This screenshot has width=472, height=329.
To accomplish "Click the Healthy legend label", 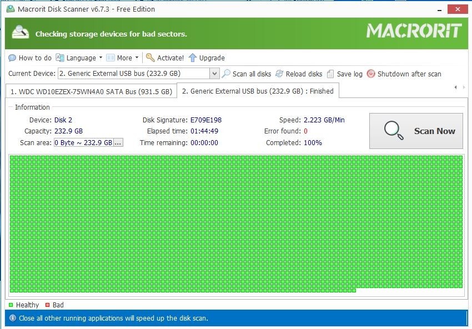I will (x=27, y=305).
